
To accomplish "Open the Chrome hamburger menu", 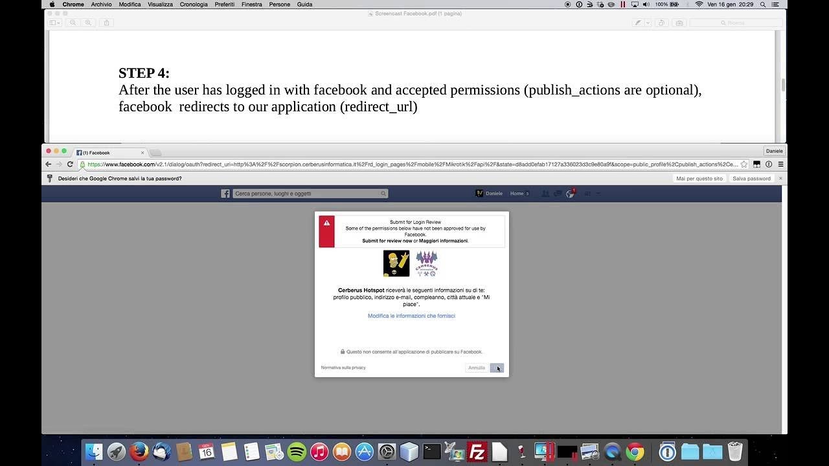I will click(780, 164).
